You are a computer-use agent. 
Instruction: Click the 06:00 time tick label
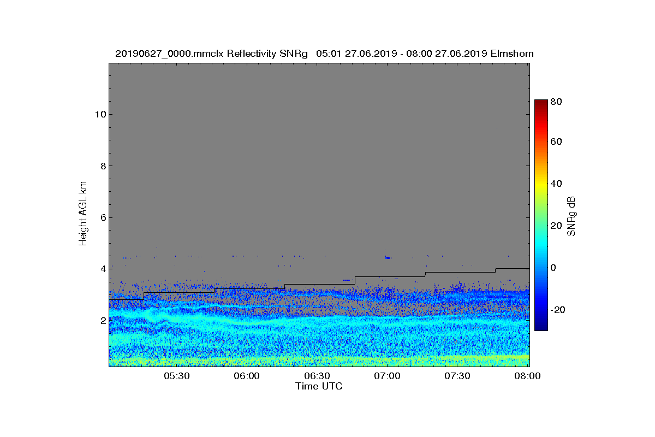[247, 376]
